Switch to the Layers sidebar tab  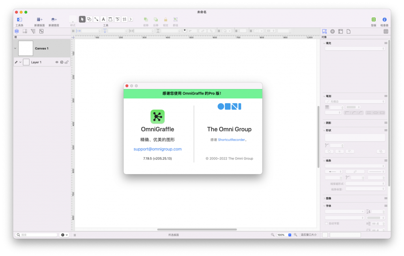click(17, 31)
